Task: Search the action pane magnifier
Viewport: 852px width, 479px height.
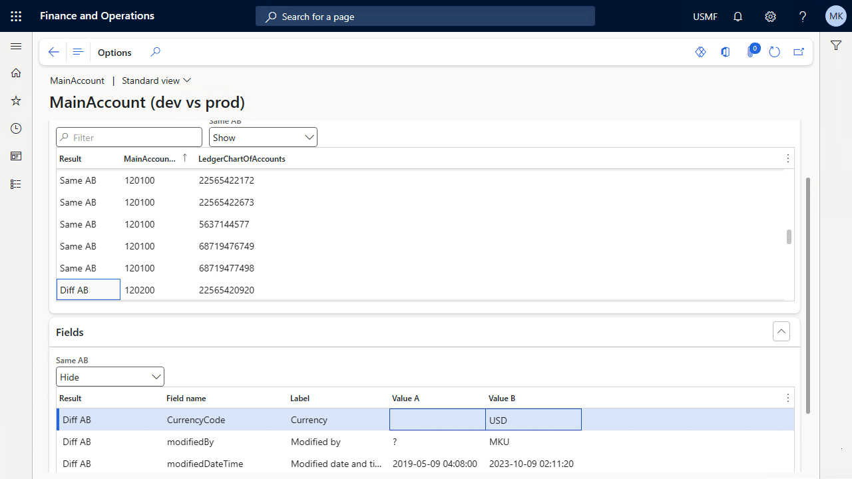Action: (x=155, y=52)
